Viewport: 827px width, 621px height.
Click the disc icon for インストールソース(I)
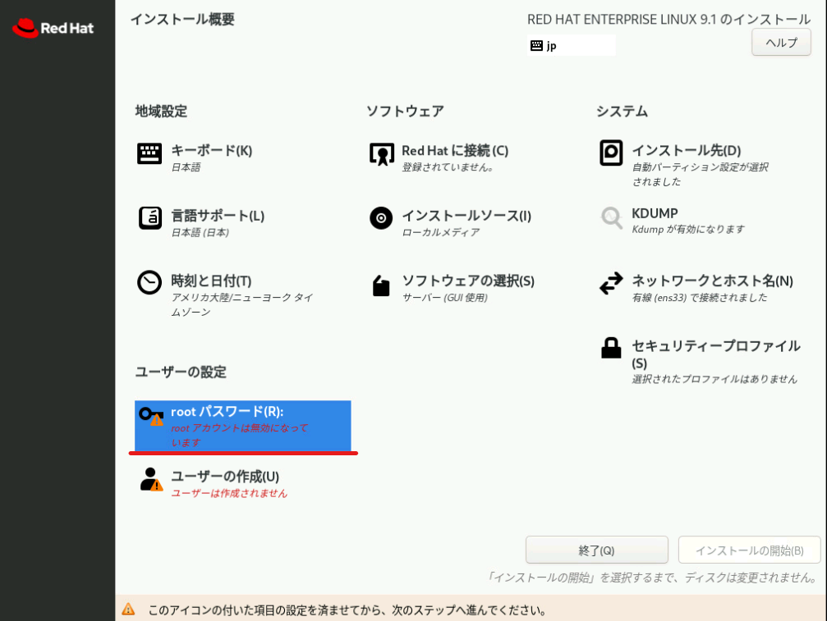381,218
